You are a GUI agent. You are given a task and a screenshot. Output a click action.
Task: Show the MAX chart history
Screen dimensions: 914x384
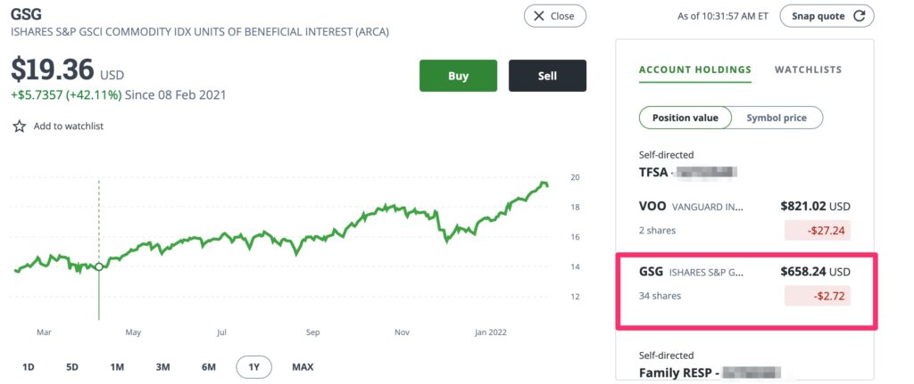coord(303,367)
